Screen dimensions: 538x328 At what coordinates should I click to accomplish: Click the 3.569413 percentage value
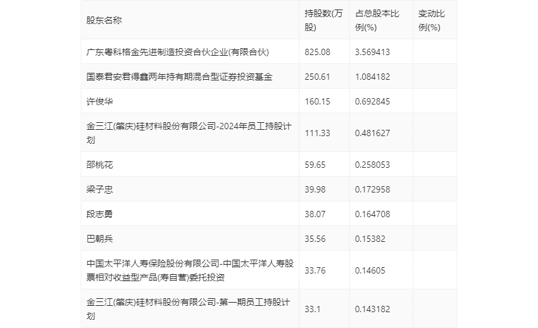[372, 52]
